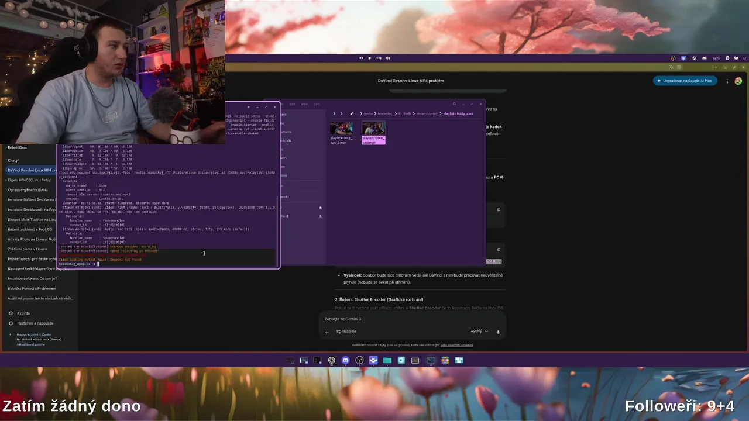Select the highlighted playlist (1080p_aac).mp4 file

click(x=373, y=133)
